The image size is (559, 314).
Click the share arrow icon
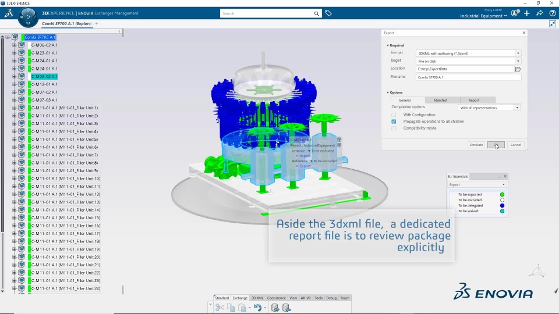540,13
